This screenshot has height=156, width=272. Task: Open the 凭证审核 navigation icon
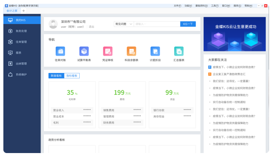[108, 51]
